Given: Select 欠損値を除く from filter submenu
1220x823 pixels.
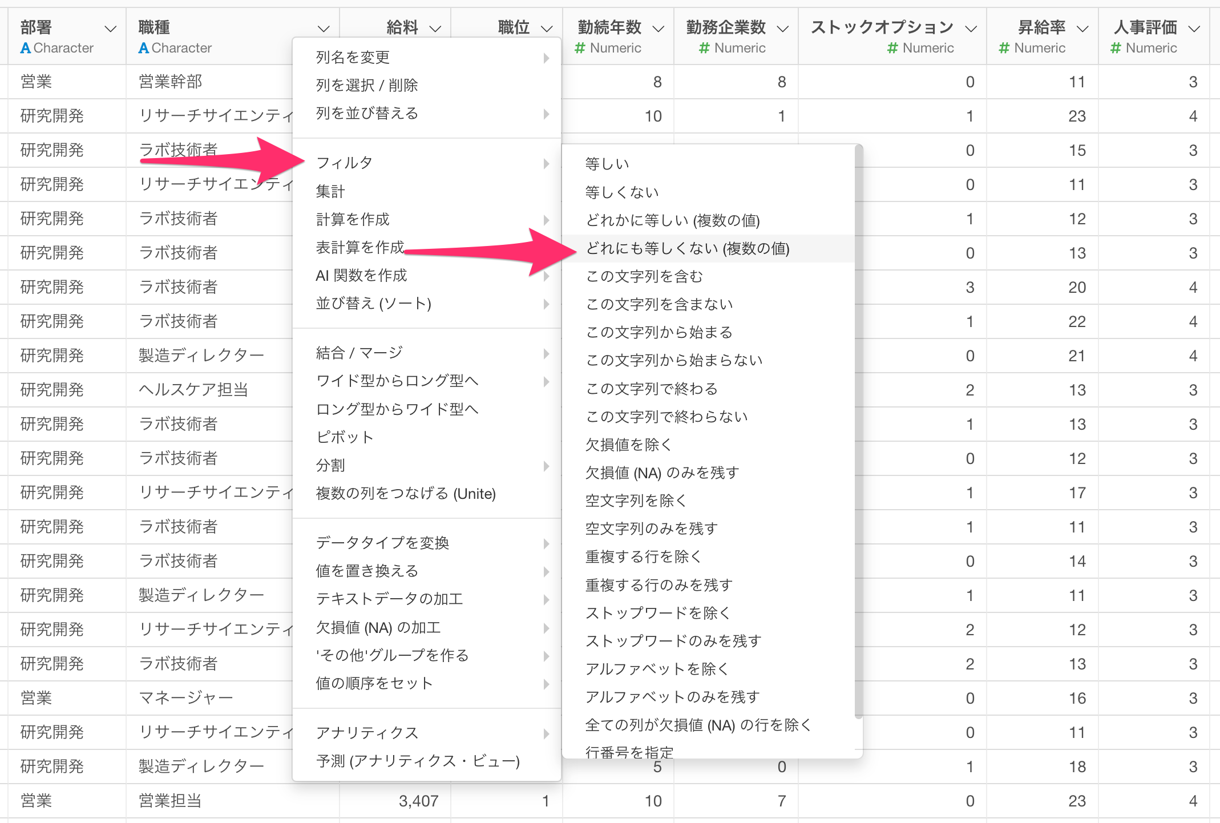Looking at the screenshot, I should [629, 445].
